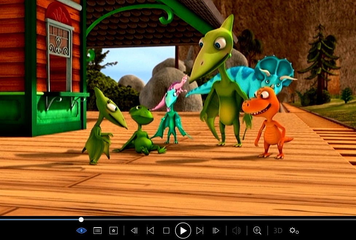Toggle 3D mode
356x240 pixels.
278,231
